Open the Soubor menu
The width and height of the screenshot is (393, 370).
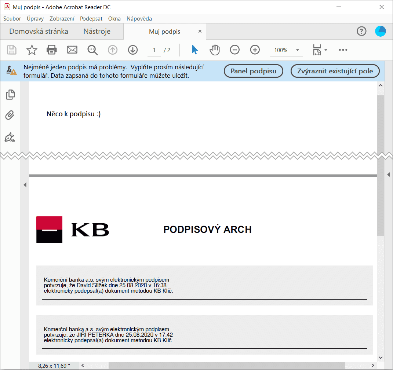click(12, 19)
